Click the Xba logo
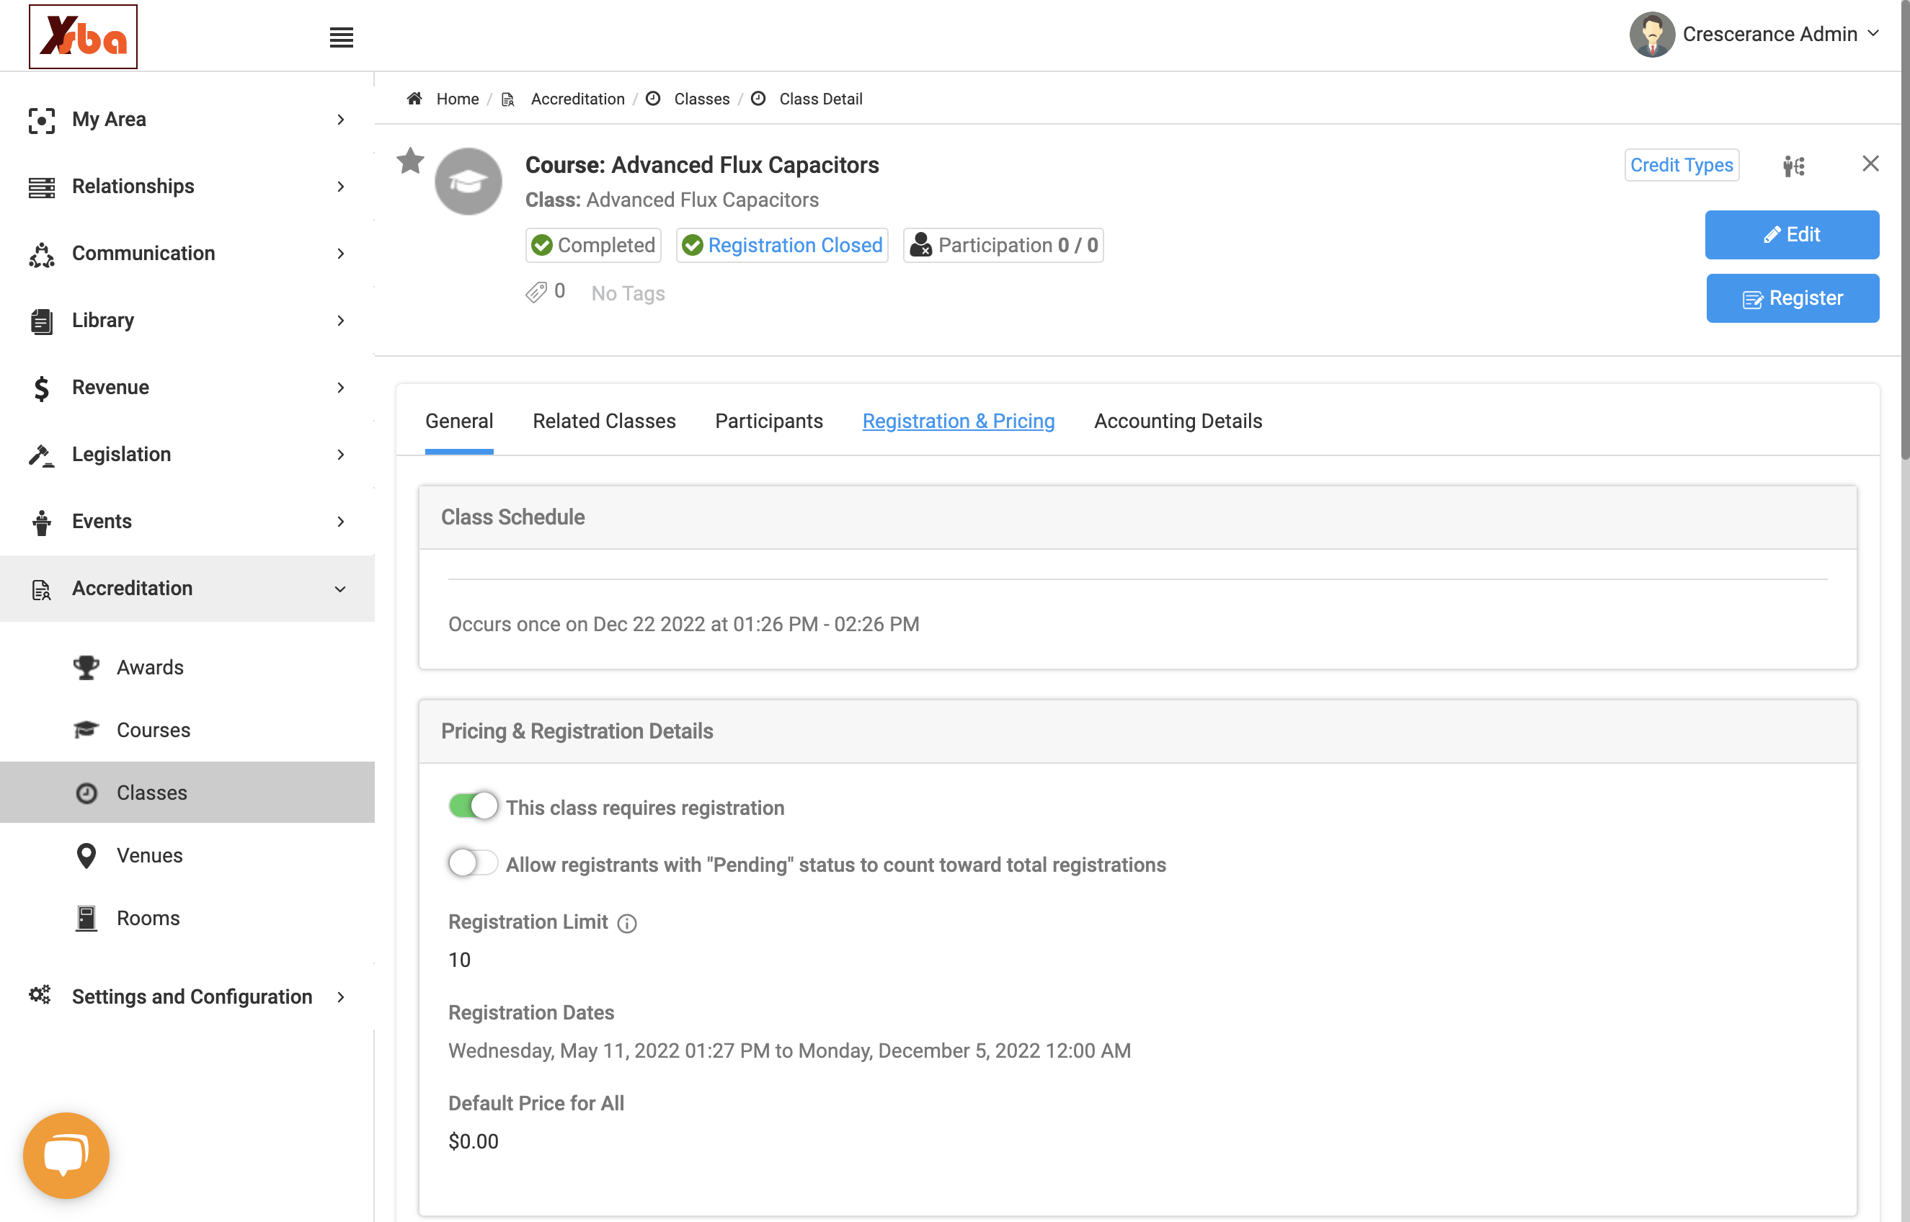1910x1222 pixels. 82,37
